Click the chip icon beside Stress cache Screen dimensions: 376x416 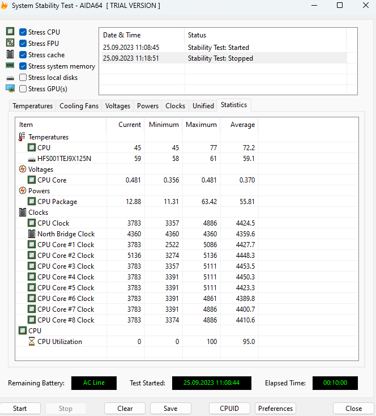click(10, 54)
